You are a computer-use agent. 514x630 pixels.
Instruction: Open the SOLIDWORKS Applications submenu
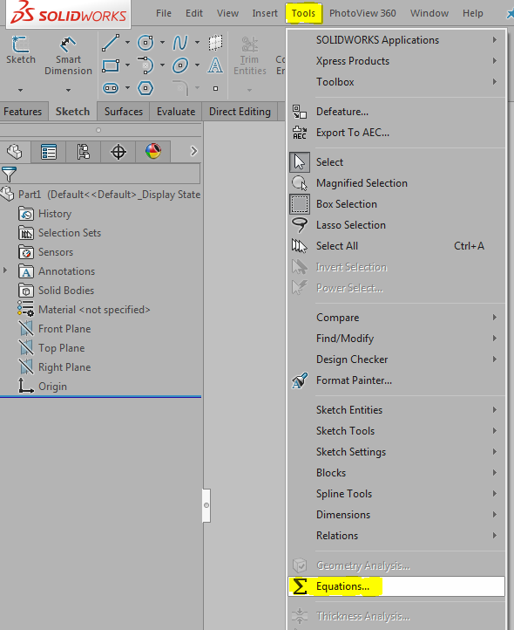(396, 40)
